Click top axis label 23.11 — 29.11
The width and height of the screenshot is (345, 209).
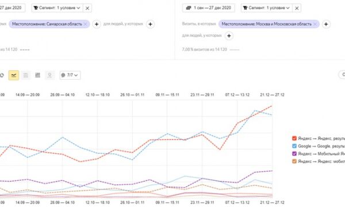pos(202,95)
